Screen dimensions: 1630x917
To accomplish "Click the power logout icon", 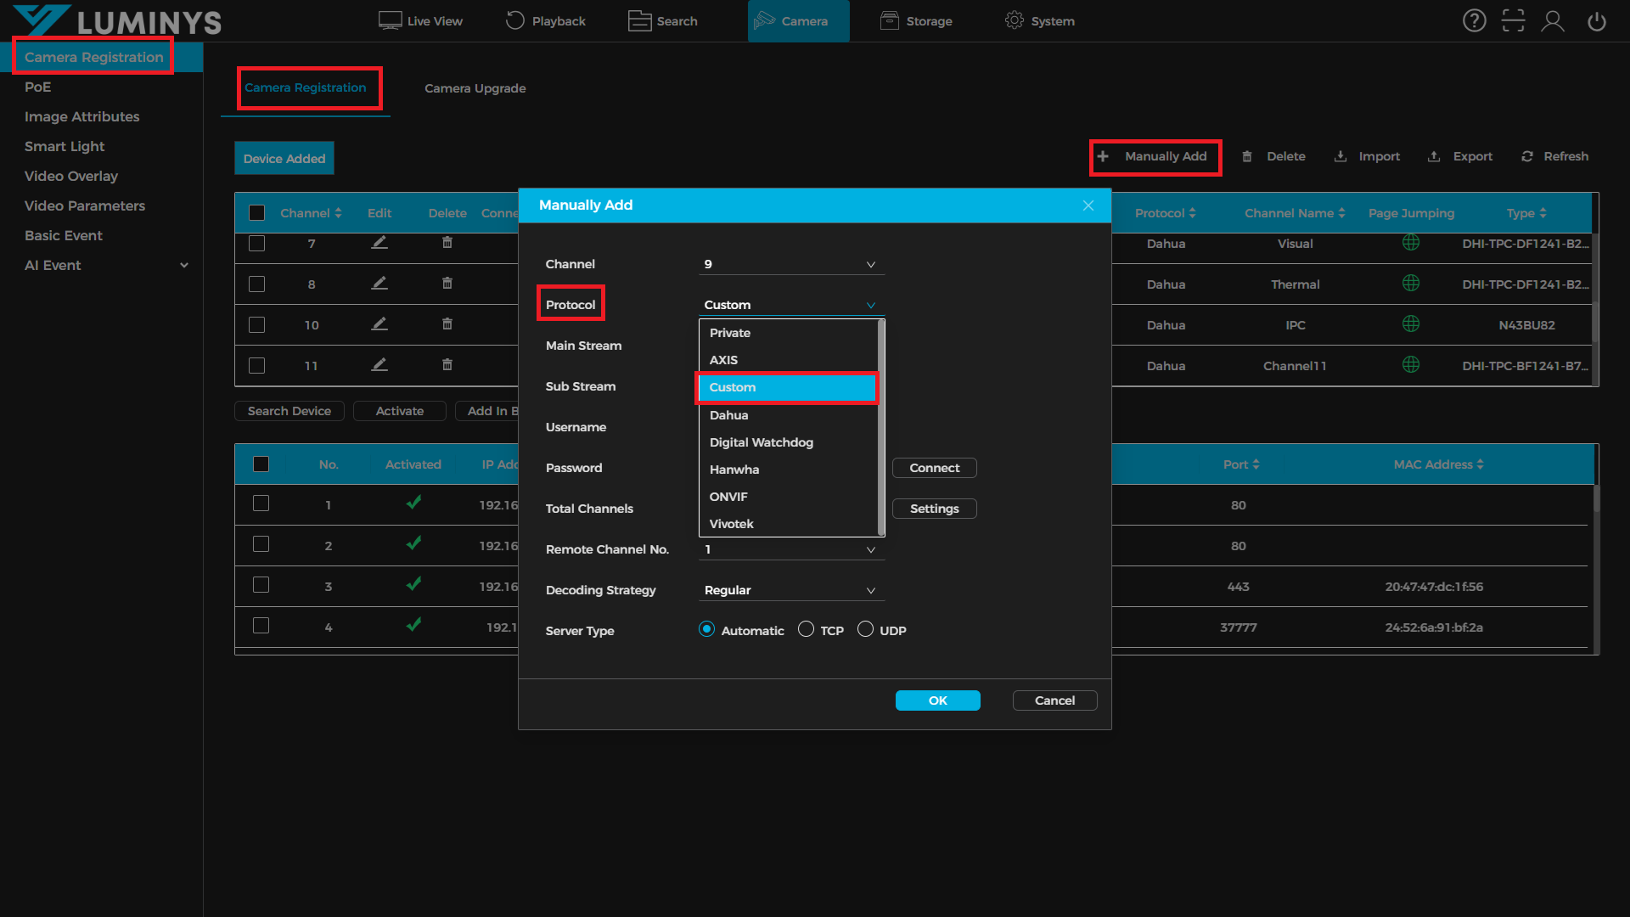I will pyautogui.click(x=1596, y=21).
